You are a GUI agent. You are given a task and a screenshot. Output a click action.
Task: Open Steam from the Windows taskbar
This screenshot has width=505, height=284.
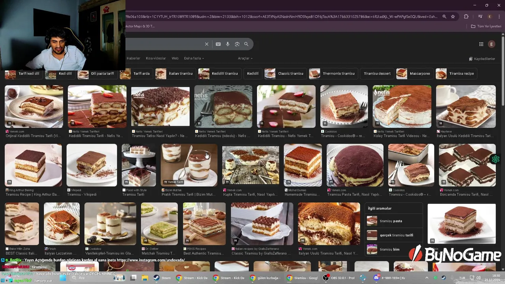162,278
